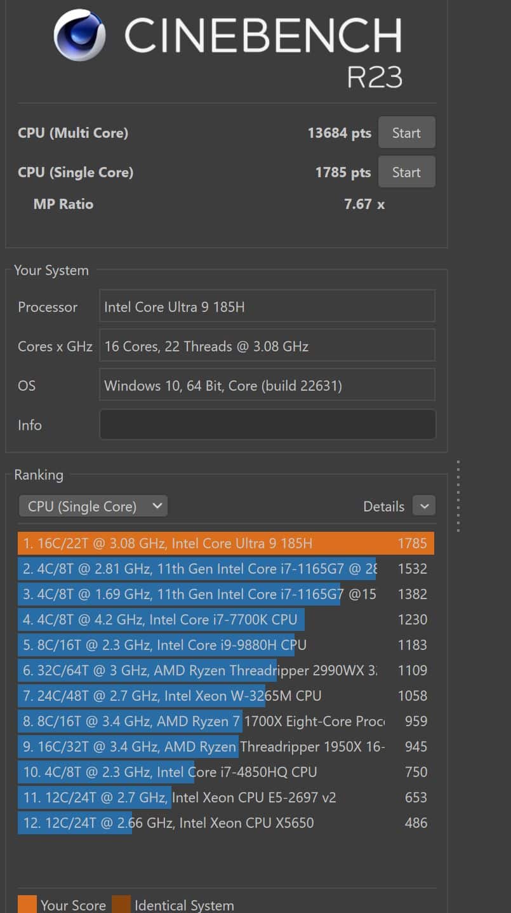511x913 pixels.
Task: Click the orange Your Score legend swatch
Action: pyautogui.click(x=27, y=904)
